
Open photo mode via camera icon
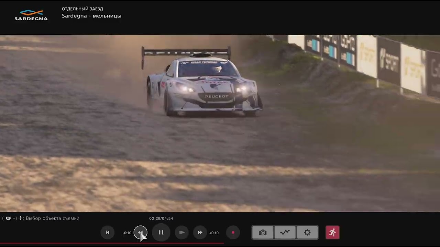point(263,232)
